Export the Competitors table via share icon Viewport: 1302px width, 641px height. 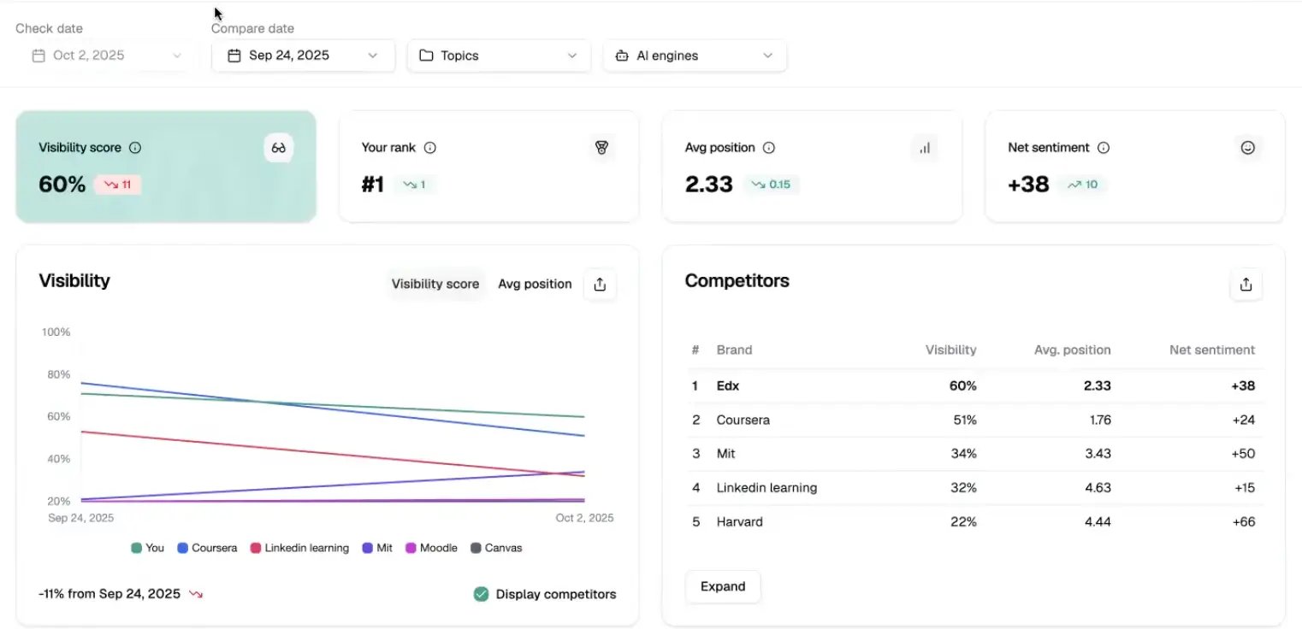[x=1246, y=285]
